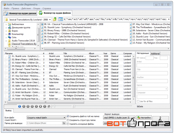Go up one folder level icon

coord(55,19)
